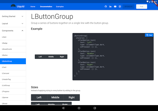Tap the battery status icon
Screen dimensions: 158x111
pos(152,2)
